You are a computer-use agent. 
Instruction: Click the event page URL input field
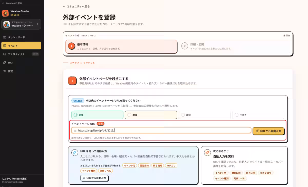point(161,130)
